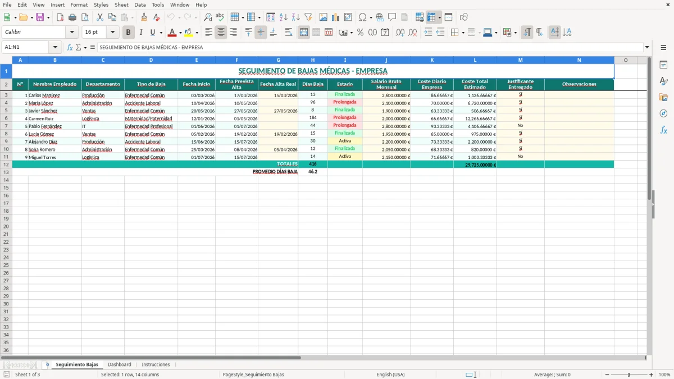The height and width of the screenshot is (379, 674).
Task: Open the Sheet menu
Action: [x=121, y=4]
